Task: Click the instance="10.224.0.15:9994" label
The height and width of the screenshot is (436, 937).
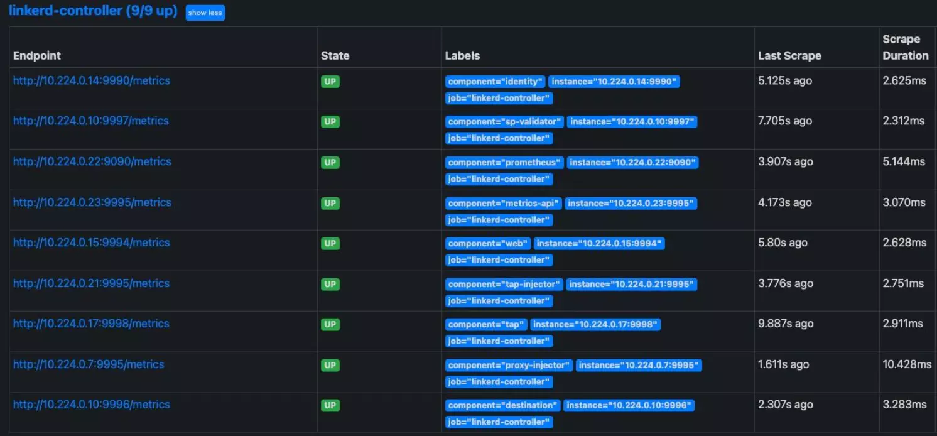Action: tap(599, 244)
